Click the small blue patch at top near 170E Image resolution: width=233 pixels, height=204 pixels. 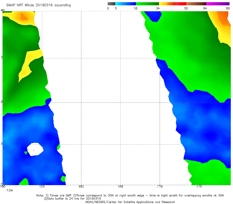pos(153,16)
